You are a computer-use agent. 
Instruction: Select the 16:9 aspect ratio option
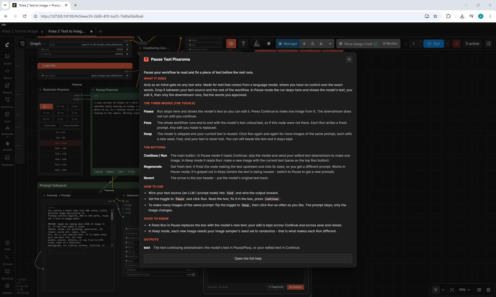tap(60, 106)
